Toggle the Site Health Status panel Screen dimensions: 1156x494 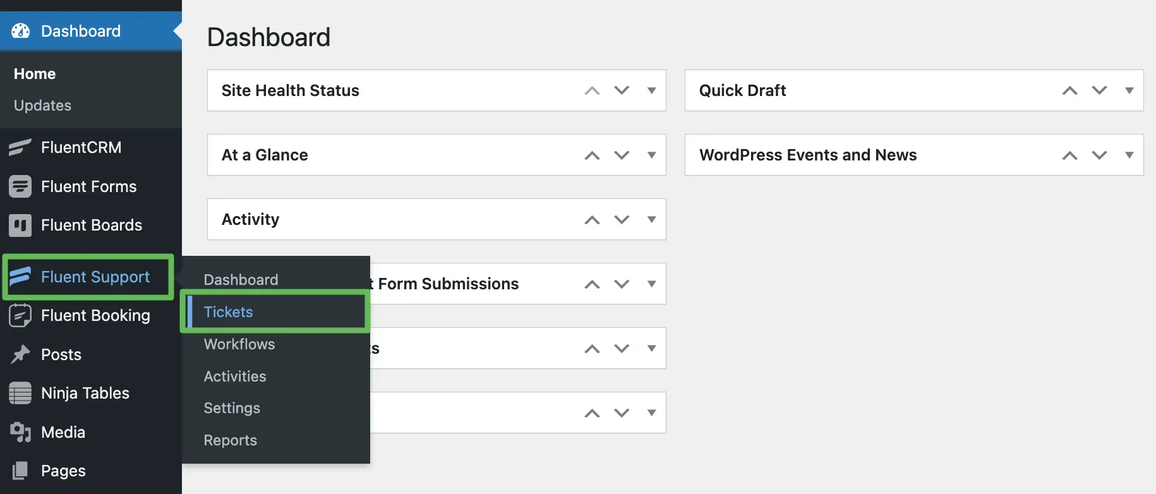click(x=651, y=90)
